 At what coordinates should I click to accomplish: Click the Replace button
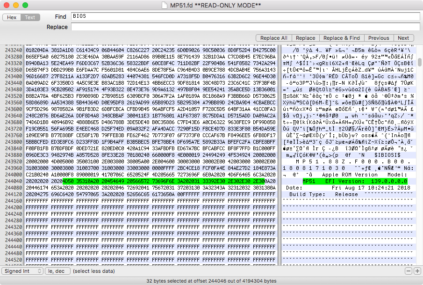(x=305, y=38)
